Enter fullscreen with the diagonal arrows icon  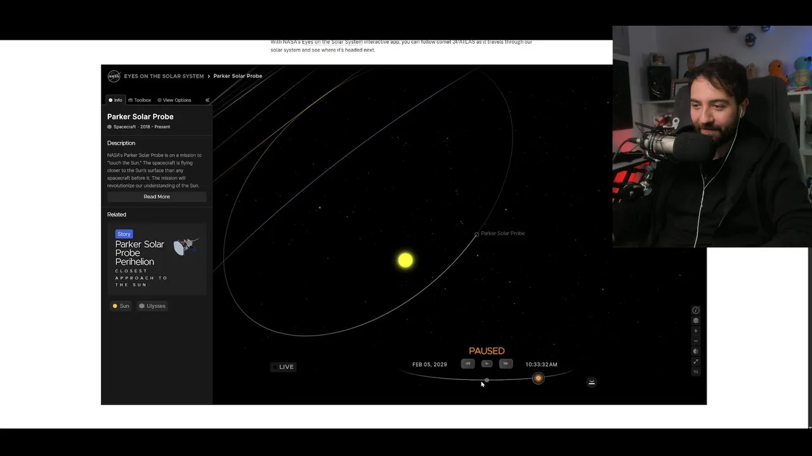click(696, 362)
